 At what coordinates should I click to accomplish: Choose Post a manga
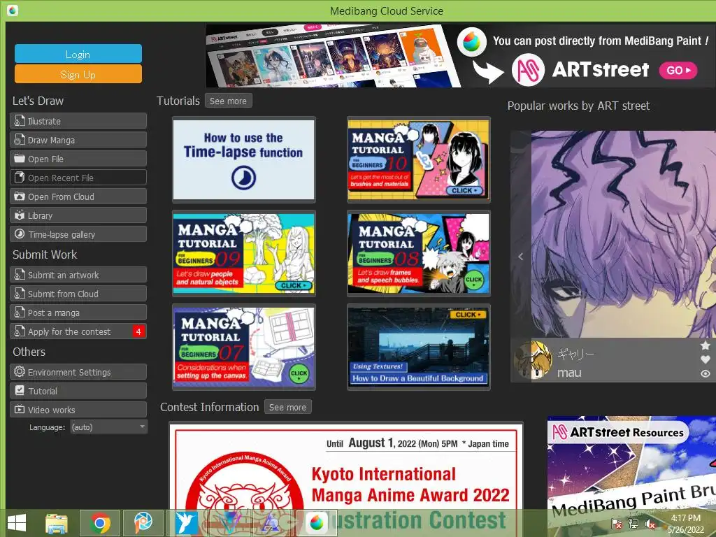pos(78,313)
